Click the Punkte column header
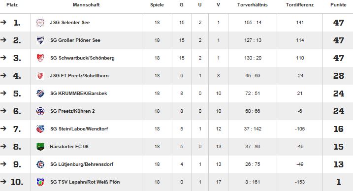Viewport: 353px width, 191px height. tap(338, 5)
